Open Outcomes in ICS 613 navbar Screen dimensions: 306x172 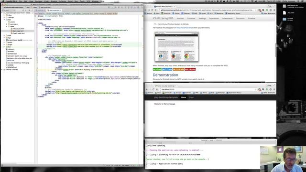(191, 18)
